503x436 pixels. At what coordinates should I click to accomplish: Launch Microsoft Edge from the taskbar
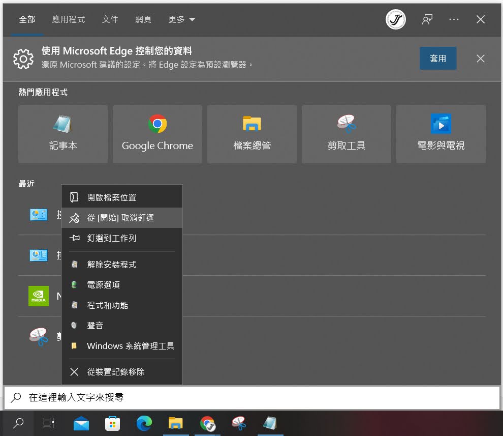(144, 423)
